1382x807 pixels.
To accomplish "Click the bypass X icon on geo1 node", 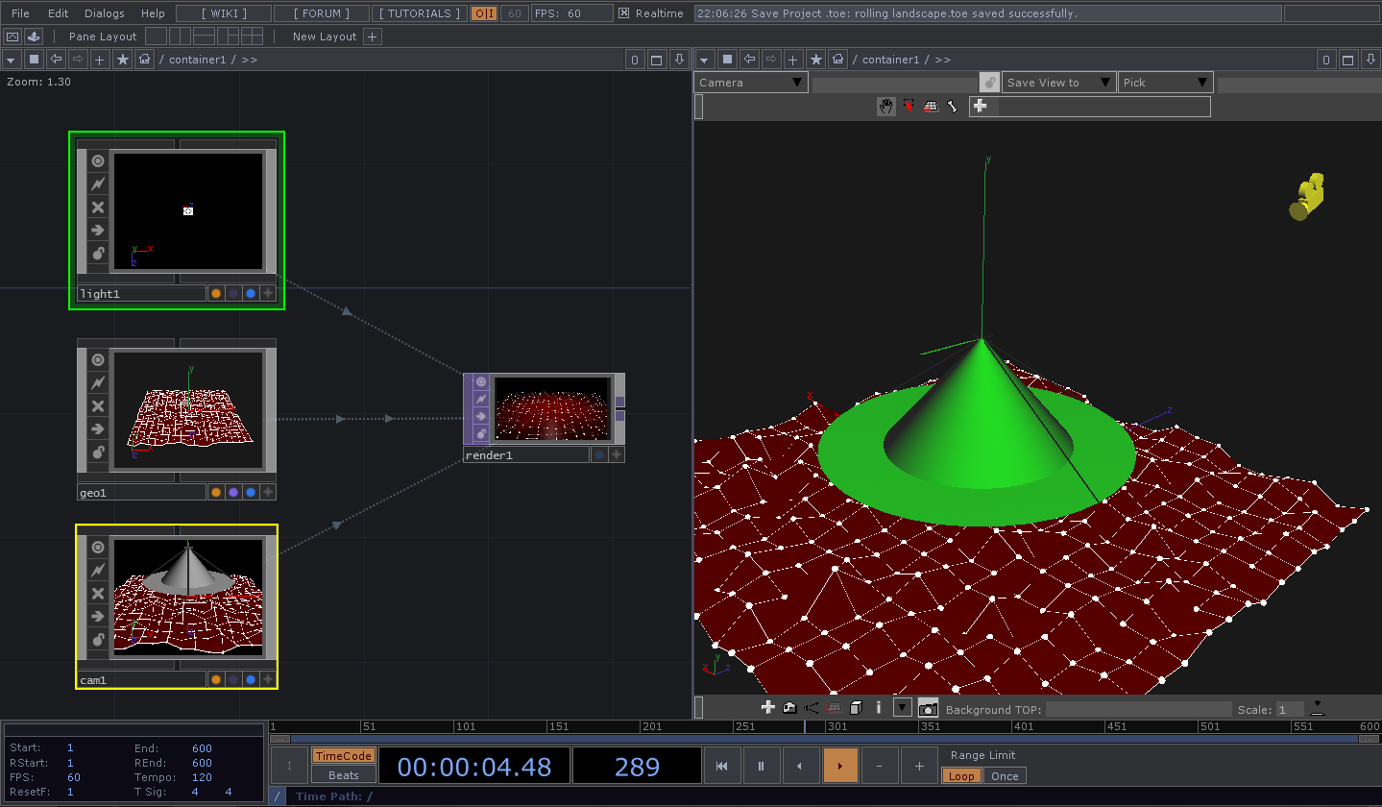I will point(97,405).
